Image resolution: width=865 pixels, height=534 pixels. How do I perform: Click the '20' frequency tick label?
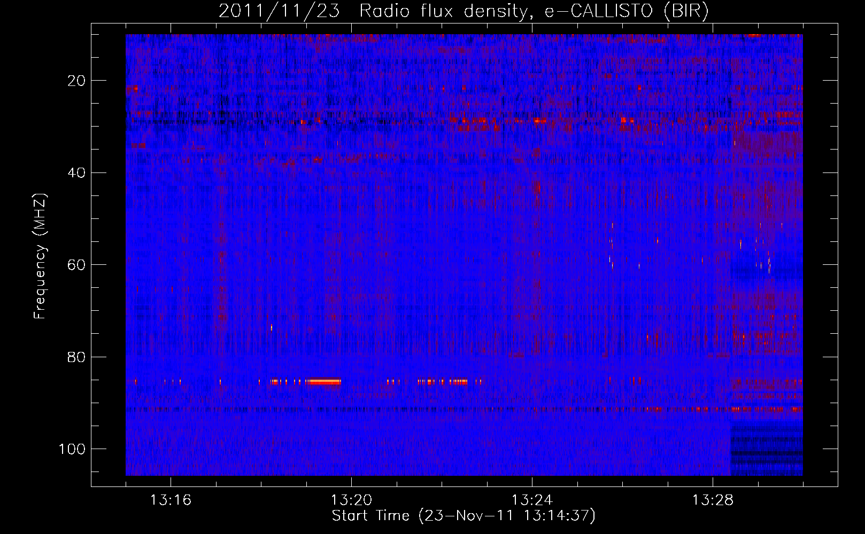coord(76,81)
